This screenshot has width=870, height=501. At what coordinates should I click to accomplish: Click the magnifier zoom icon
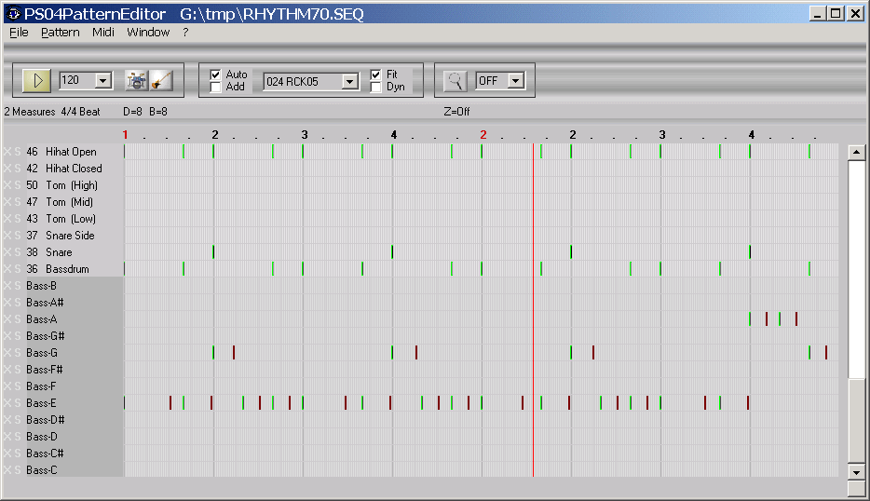(x=455, y=81)
